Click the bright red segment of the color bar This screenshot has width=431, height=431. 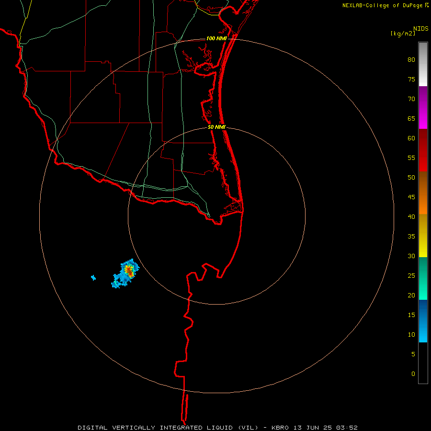point(423,150)
